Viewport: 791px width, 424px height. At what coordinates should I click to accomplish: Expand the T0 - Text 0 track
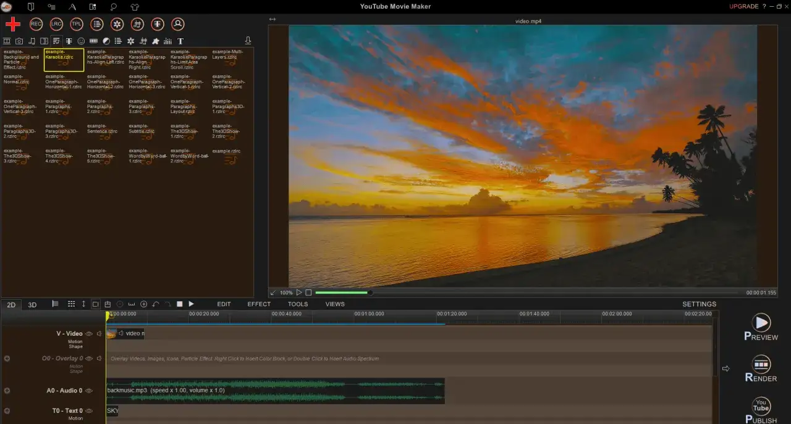tap(6, 410)
